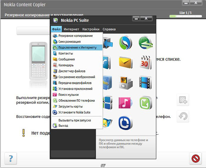Expand the Настройки menu

coord(91,29)
